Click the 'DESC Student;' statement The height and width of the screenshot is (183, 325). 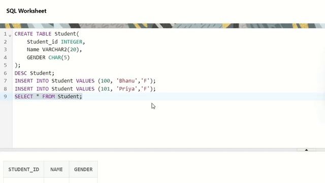pyautogui.click(x=35, y=73)
